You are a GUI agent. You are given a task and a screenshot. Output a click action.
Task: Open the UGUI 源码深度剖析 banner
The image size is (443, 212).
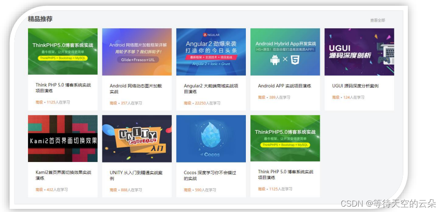pos(359,52)
